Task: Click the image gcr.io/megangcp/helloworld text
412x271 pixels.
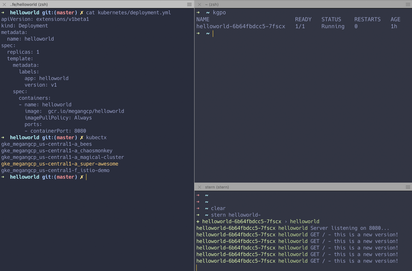Action: (x=86, y=111)
